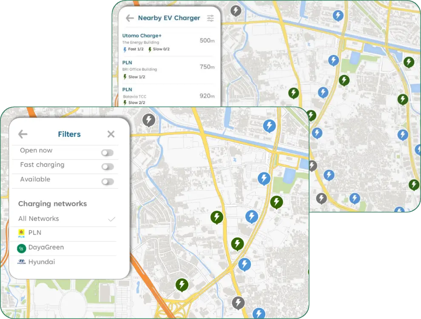Click gray charger pin above Nearby EV Charger list

(x=236, y=11)
